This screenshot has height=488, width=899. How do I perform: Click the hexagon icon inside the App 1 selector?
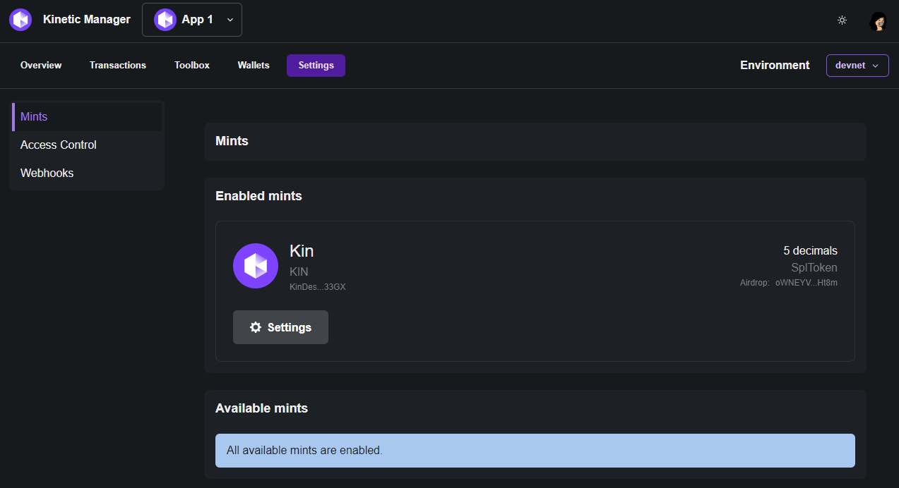click(165, 19)
